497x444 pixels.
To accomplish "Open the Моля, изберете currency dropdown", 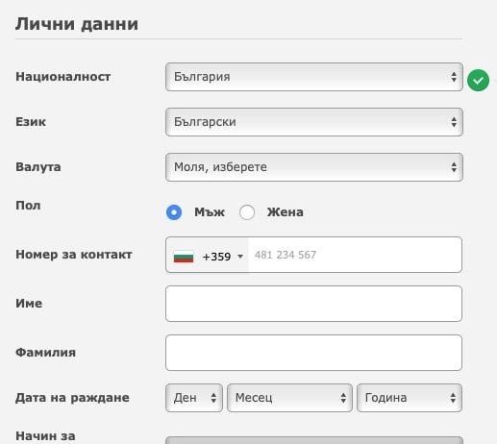I will pyautogui.click(x=314, y=167).
